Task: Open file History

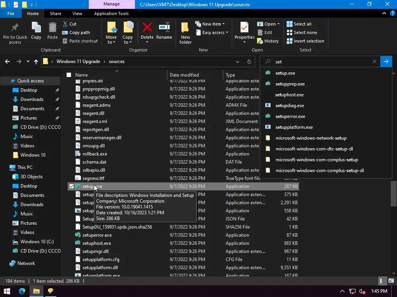Action: (x=268, y=41)
